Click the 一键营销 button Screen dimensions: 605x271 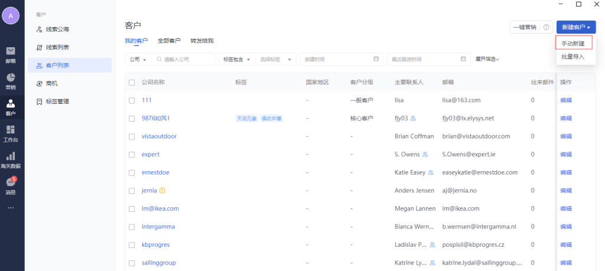pyautogui.click(x=525, y=27)
